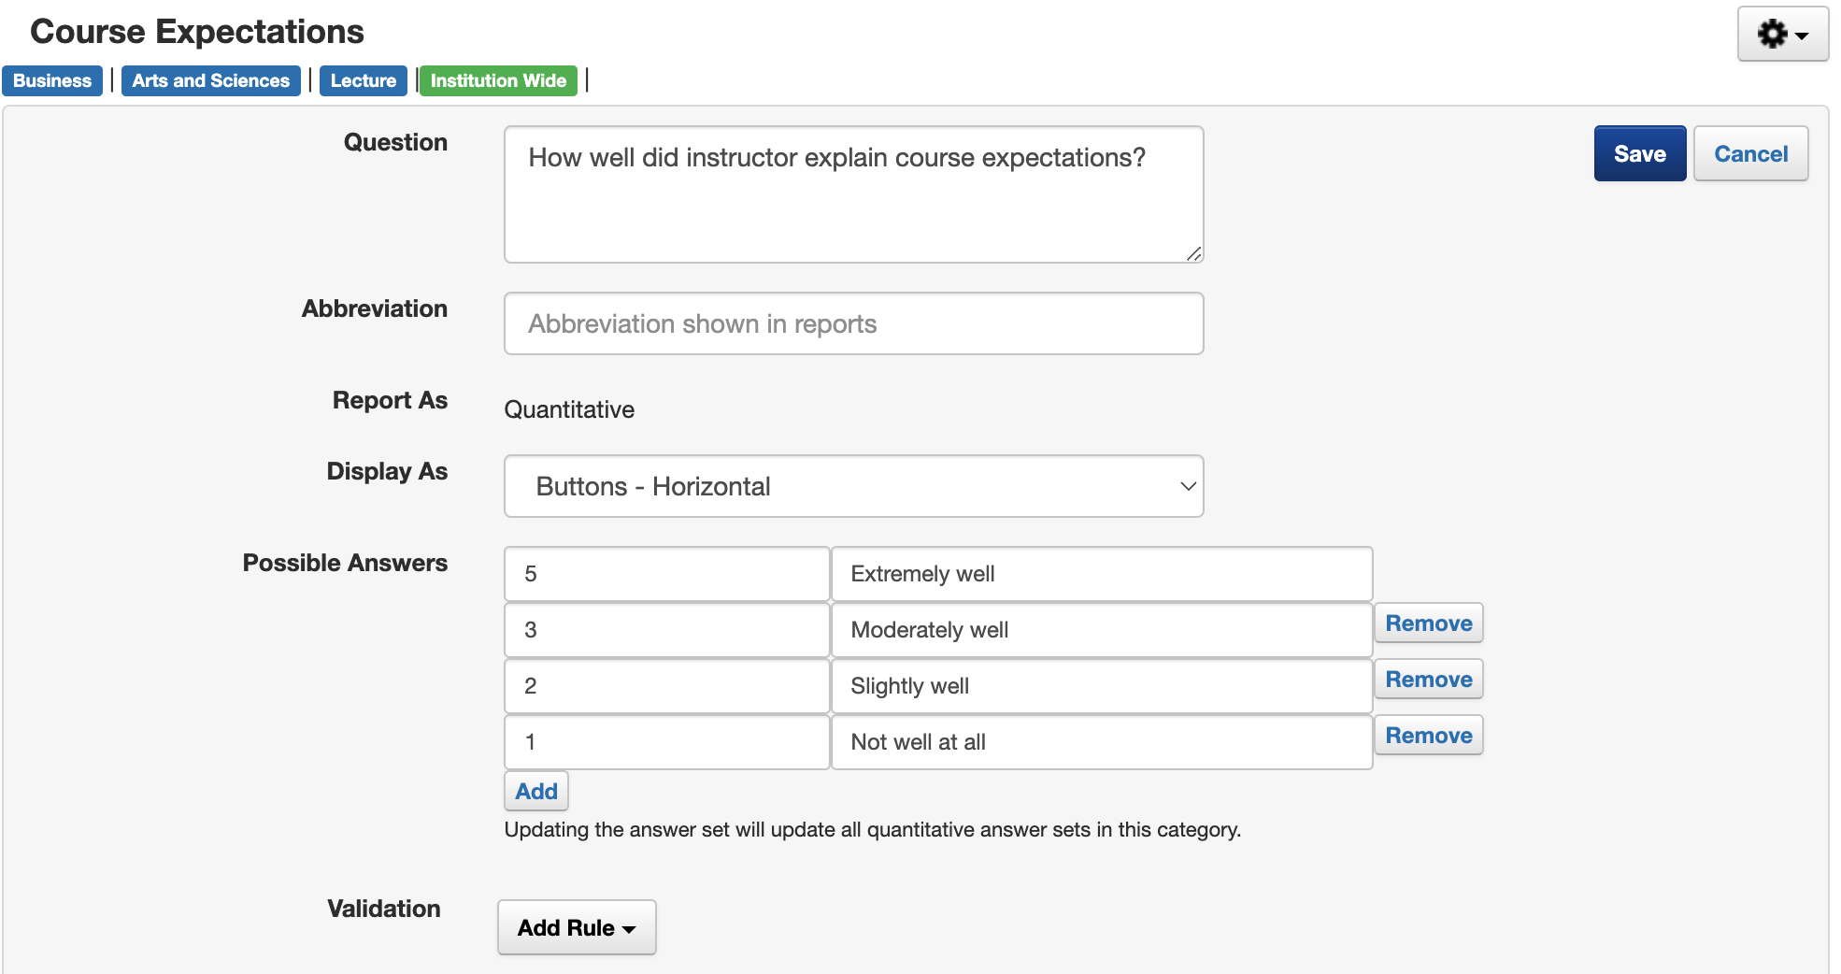Open the gear settings menu

pos(1782,35)
